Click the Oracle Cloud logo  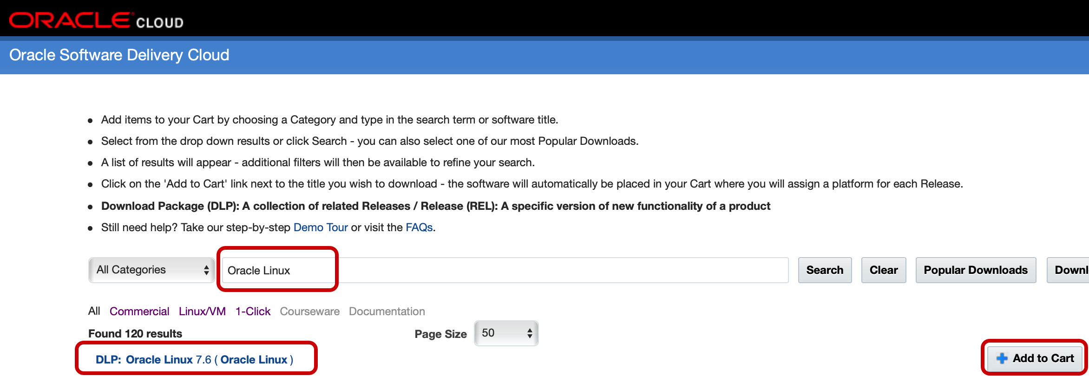click(x=96, y=20)
